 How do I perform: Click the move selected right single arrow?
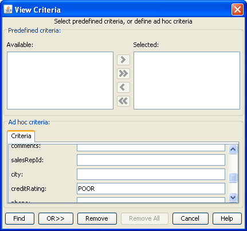[123, 60]
